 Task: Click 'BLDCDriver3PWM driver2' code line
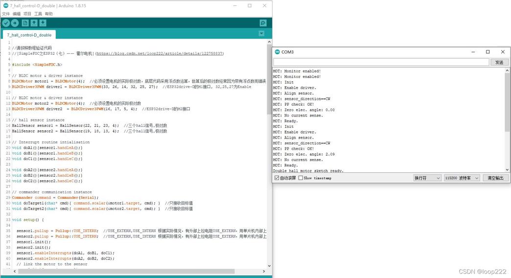(101, 109)
